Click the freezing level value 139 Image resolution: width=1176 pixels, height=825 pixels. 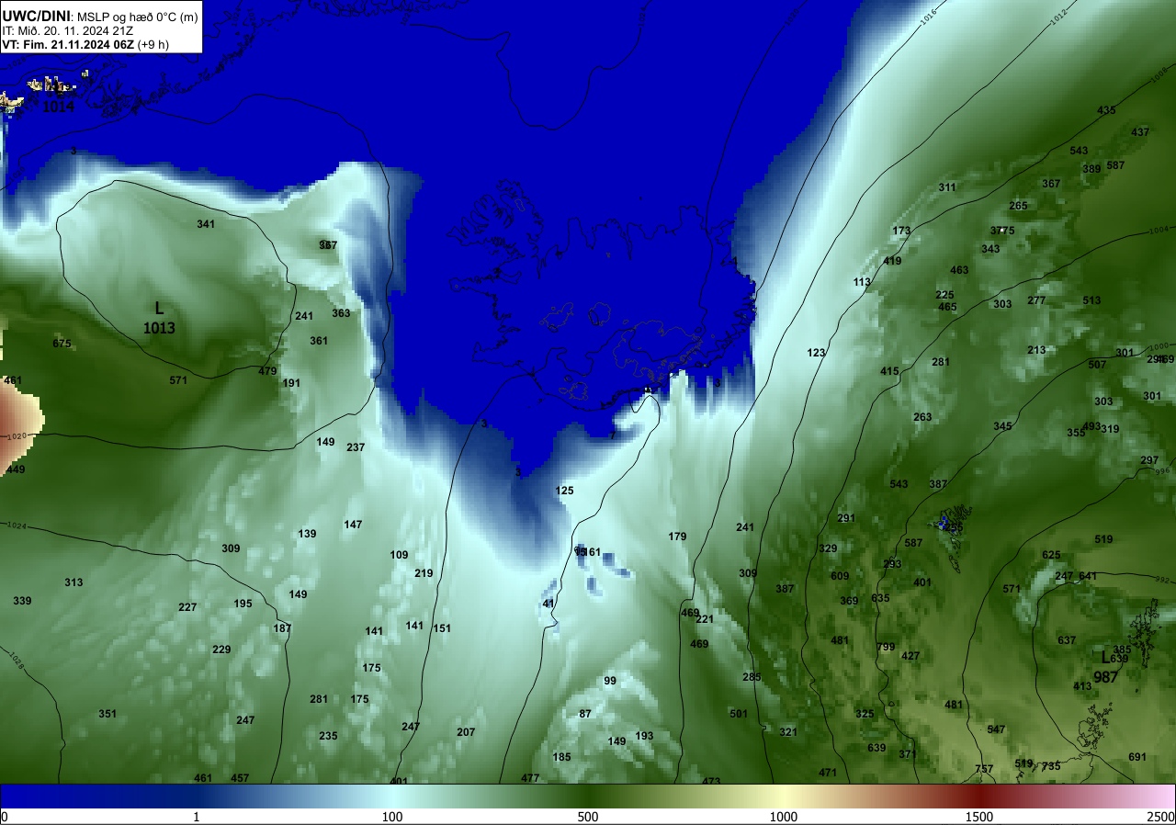(307, 534)
